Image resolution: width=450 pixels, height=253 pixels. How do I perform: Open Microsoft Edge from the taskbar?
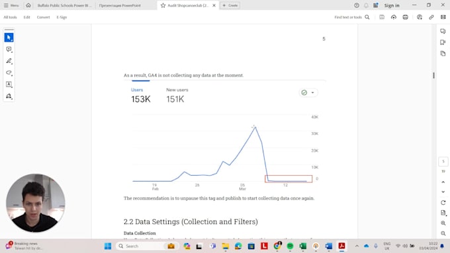point(238,246)
